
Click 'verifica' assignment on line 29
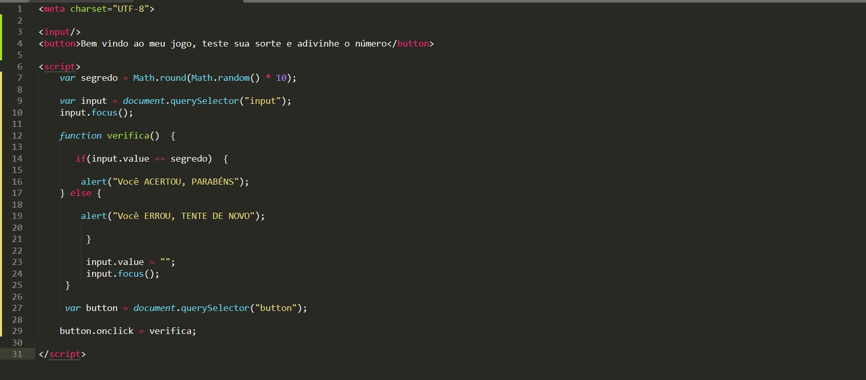click(170, 331)
